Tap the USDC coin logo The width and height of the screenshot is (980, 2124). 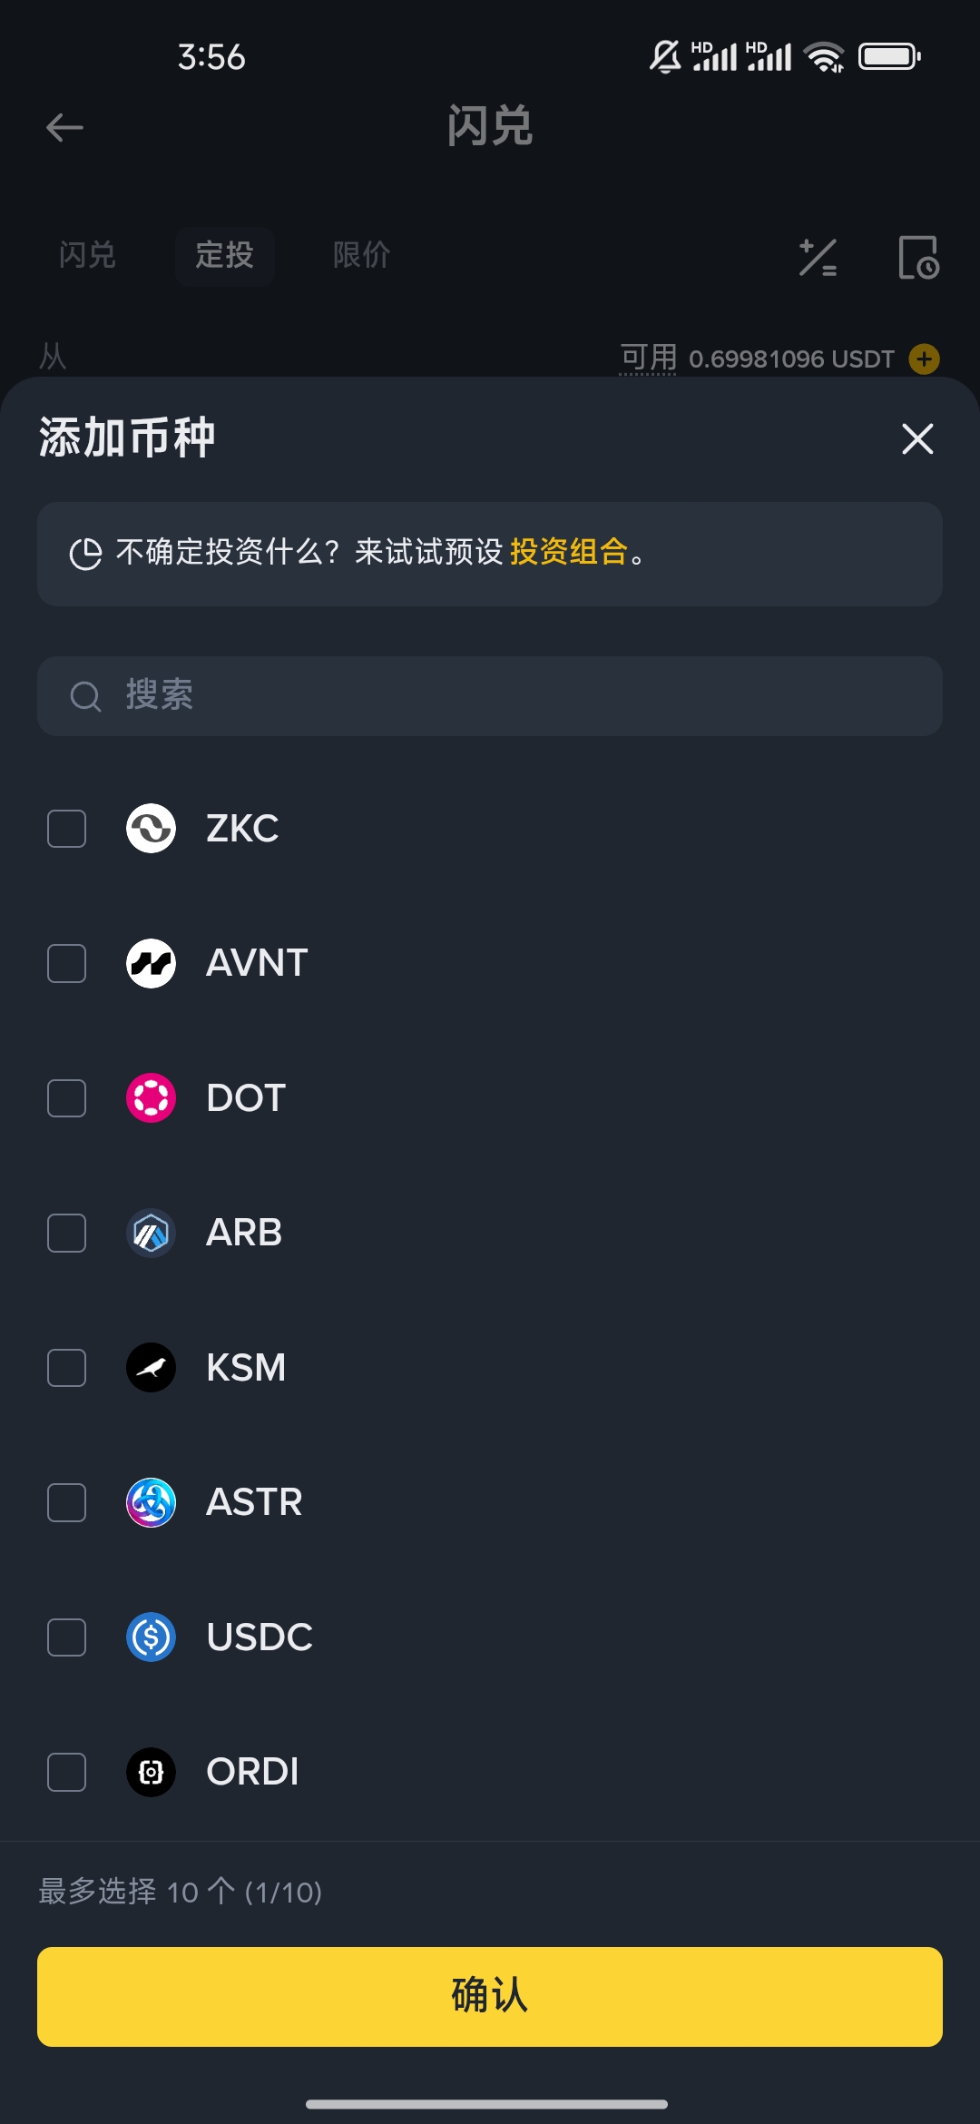coord(151,1637)
